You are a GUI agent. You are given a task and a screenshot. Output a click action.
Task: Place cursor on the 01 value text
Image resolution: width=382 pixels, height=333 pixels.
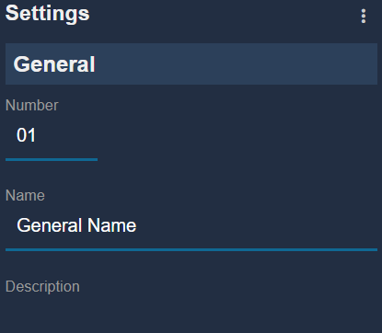[26, 135]
